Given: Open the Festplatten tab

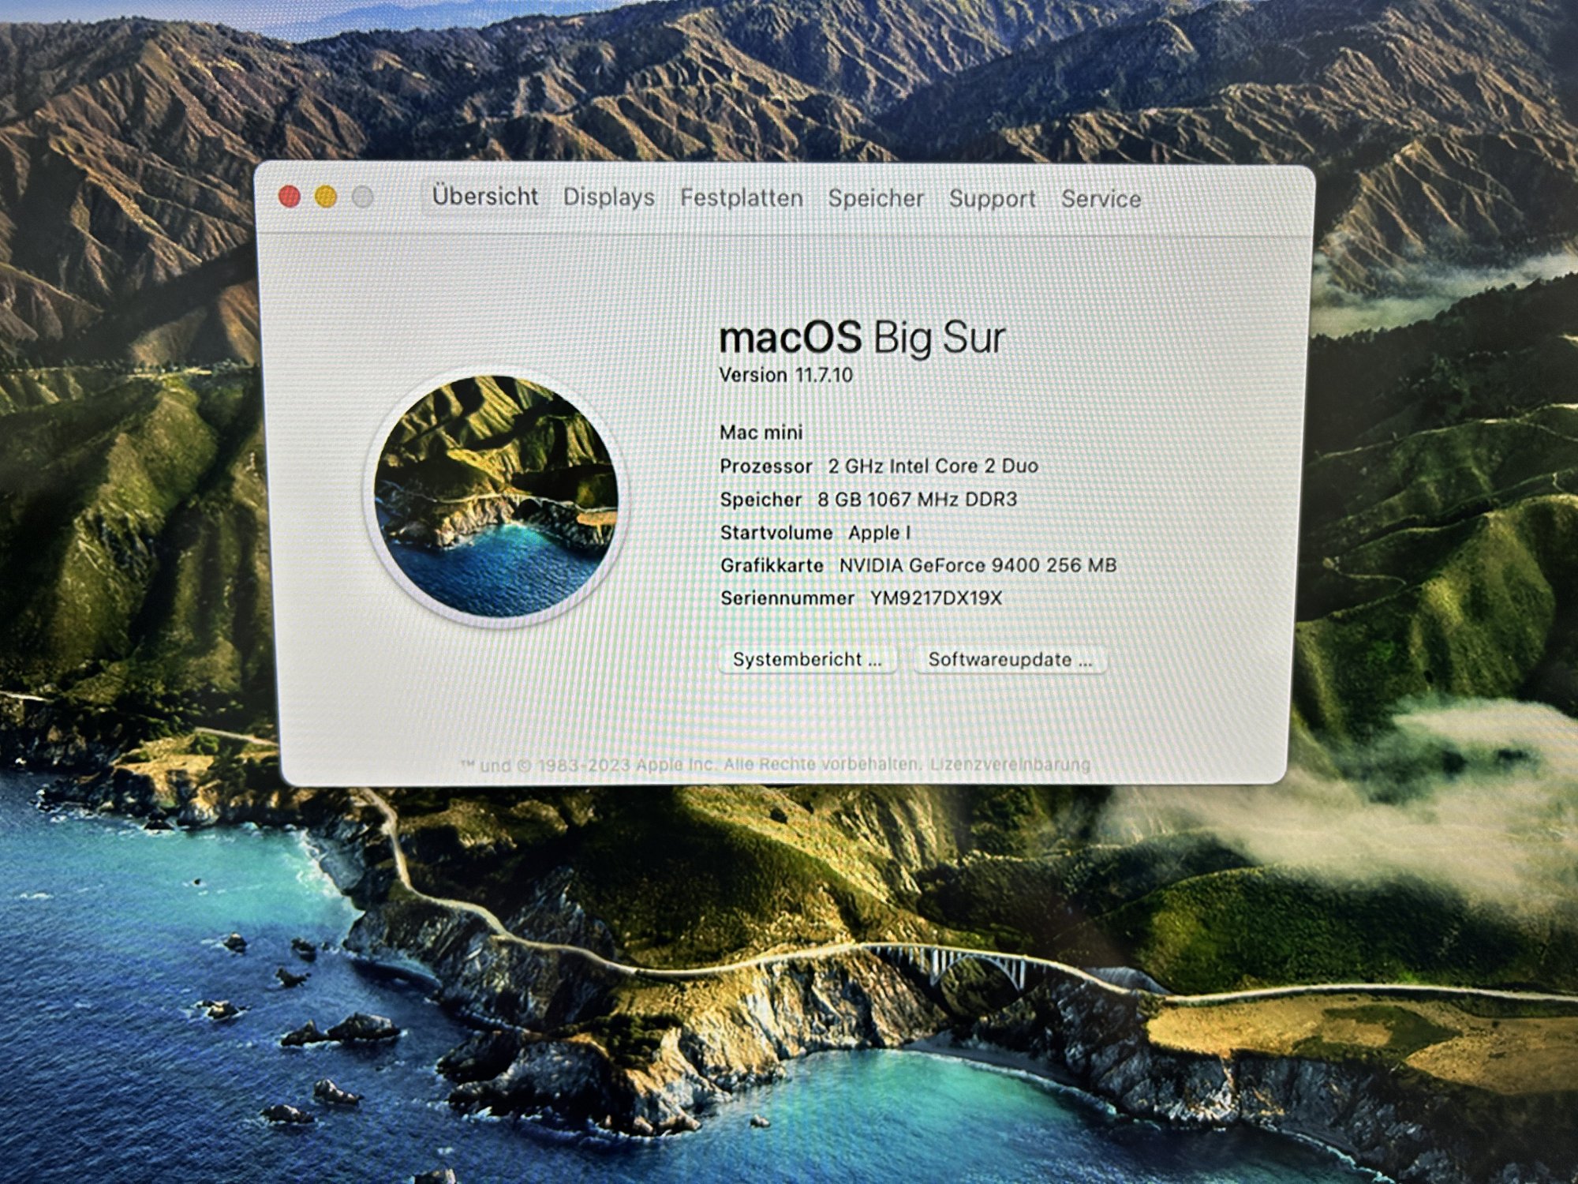Looking at the screenshot, I should [x=741, y=198].
